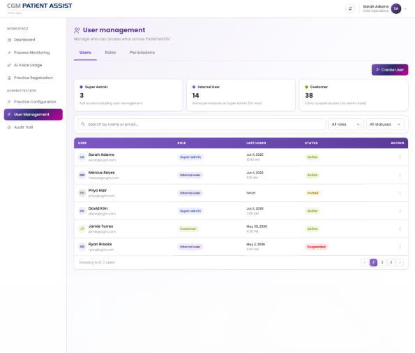The height and width of the screenshot is (353, 415).
Task: Open AI Voice Usage section
Action: 33,65
